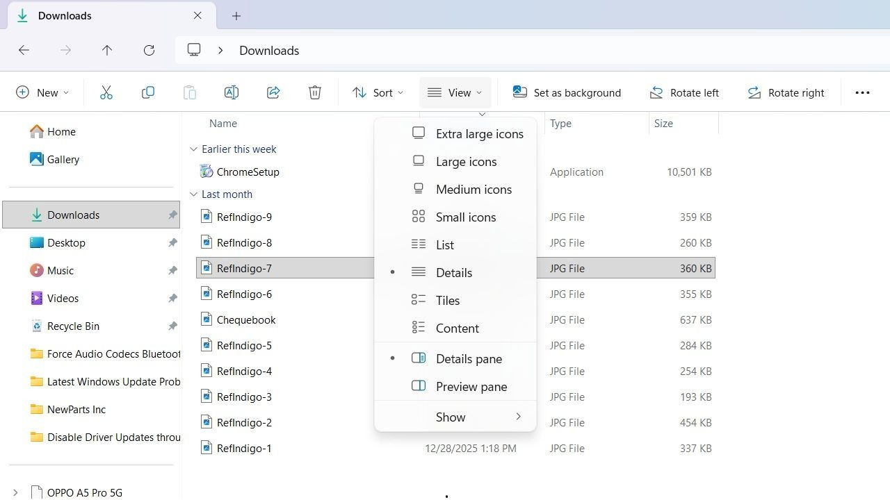Click the Share icon in the toolbar

point(273,92)
